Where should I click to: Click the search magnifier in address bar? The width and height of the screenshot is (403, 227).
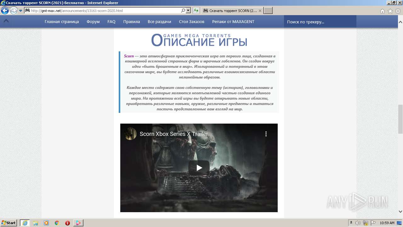(183, 11)
